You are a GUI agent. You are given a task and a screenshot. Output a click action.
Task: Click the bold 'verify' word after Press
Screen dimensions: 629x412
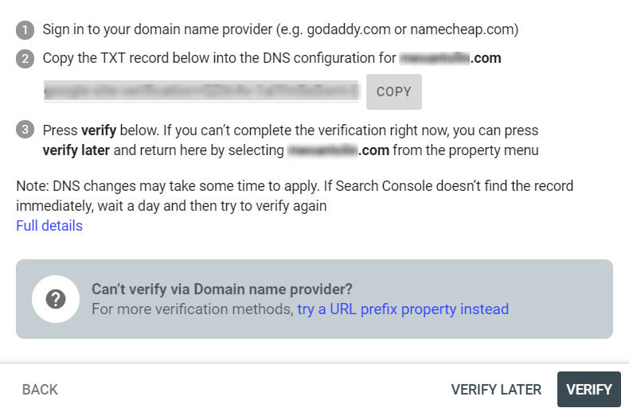pyautogui.click(x=99, y=130)
